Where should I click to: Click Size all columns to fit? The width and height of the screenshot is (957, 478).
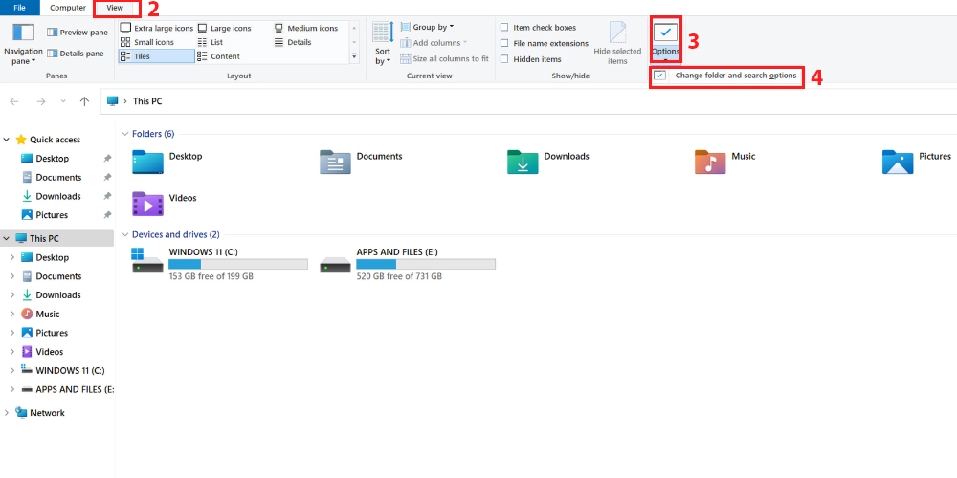pos(444,58)
